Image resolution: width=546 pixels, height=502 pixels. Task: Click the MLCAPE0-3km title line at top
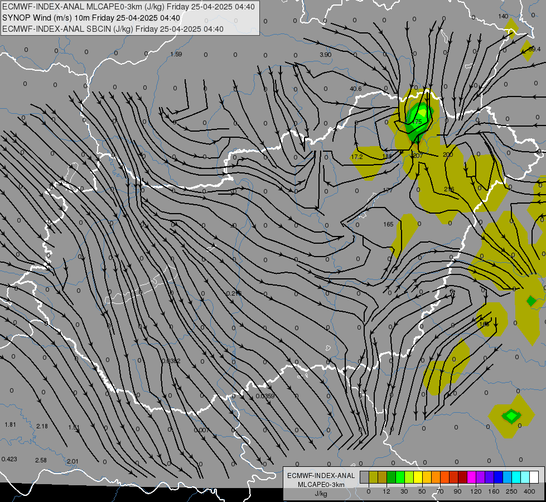[128, 7]
